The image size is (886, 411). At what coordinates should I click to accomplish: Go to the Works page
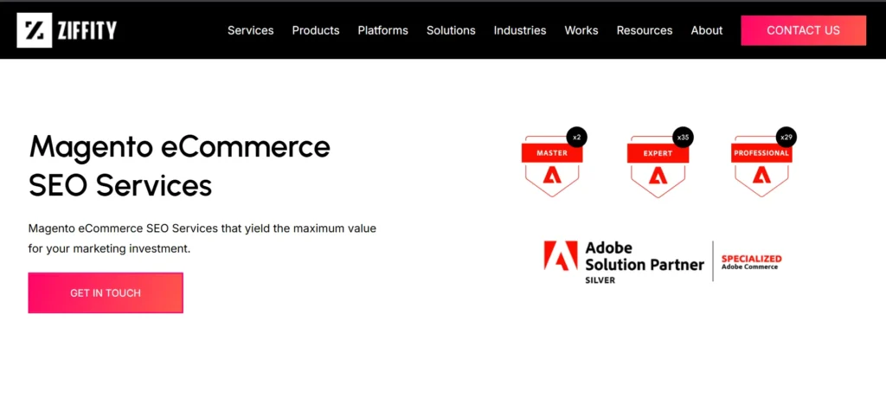point(581,30)
